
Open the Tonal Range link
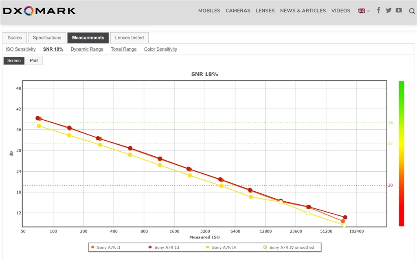[x=124, y=49]
